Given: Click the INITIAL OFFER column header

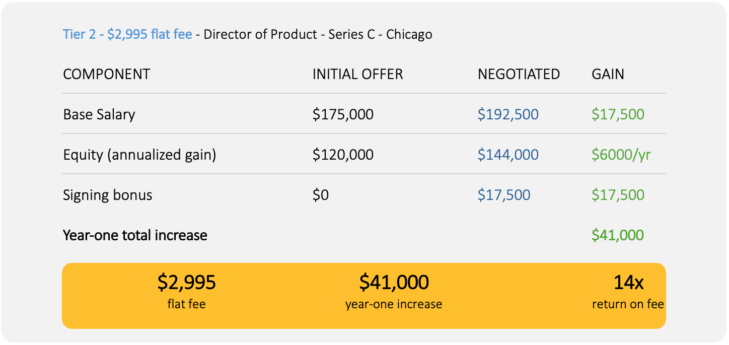Looking at the screenshot, I should tap(357, 74).
